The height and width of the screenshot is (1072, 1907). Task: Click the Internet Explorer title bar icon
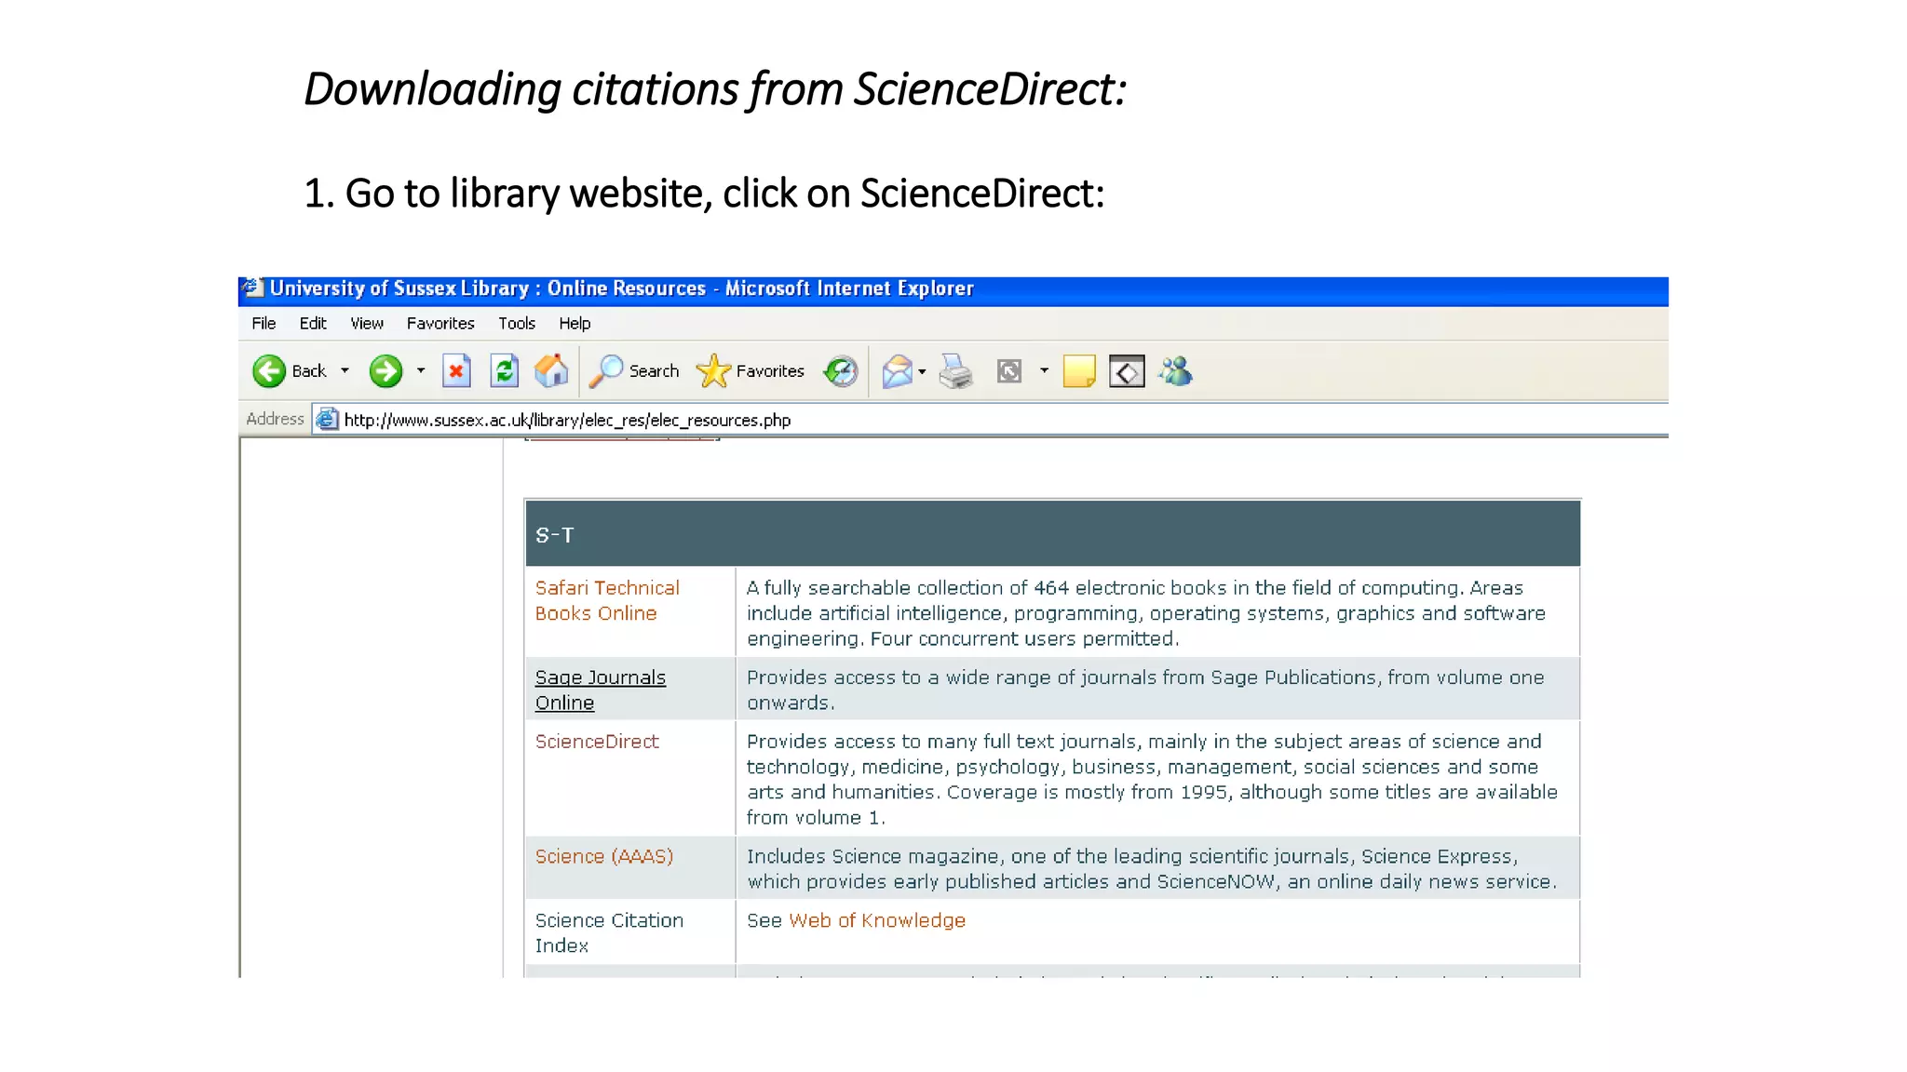(252, 288)
